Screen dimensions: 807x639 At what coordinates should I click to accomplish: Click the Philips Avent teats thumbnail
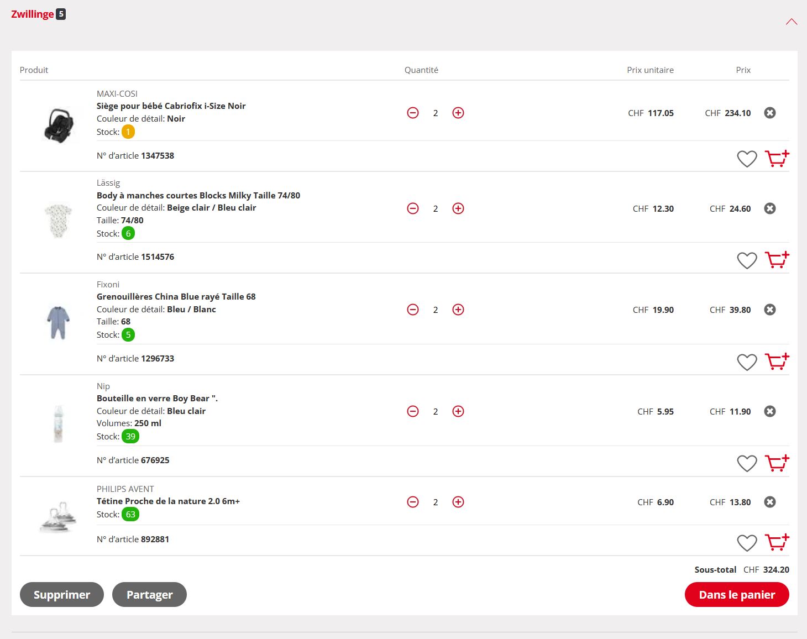click(59, 517)
